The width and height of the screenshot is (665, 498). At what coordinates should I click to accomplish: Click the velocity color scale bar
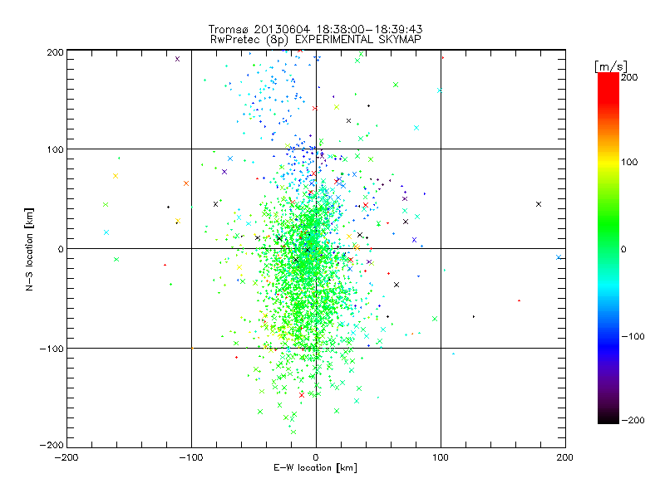608,248
